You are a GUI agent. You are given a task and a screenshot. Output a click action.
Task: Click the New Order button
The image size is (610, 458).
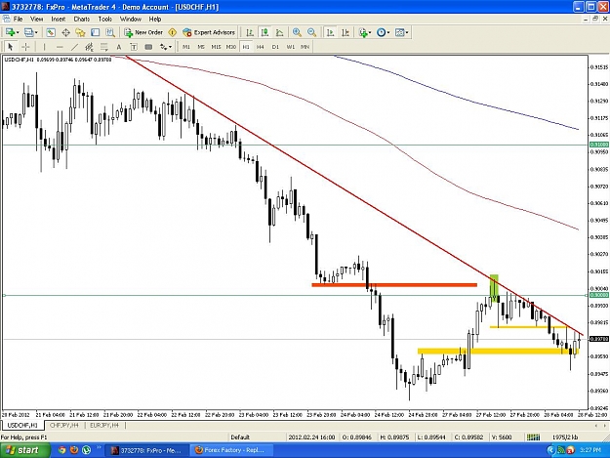[143, 32]
